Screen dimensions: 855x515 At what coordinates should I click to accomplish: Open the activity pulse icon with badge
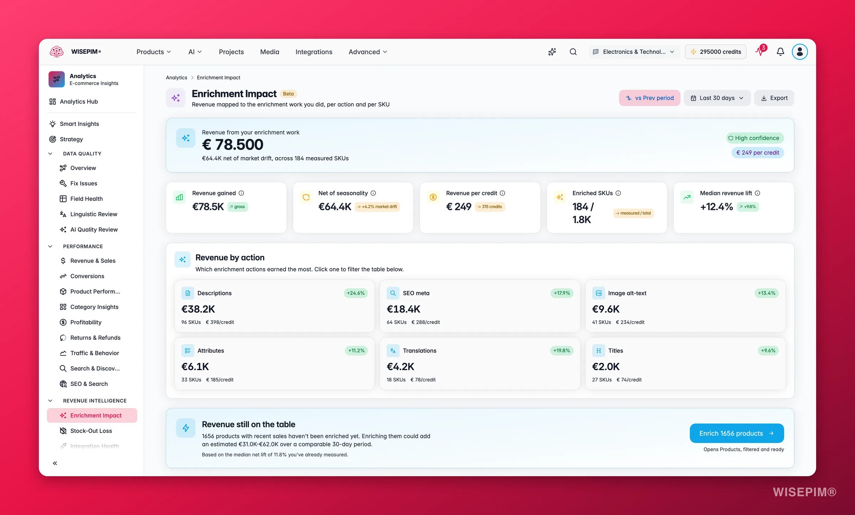coord(761,51)
